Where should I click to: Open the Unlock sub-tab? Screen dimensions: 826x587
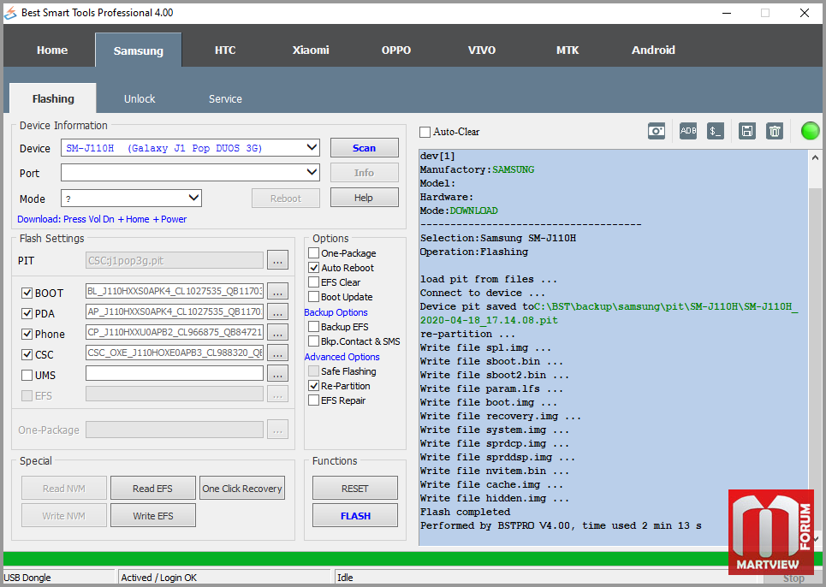[x=140, y=99]
